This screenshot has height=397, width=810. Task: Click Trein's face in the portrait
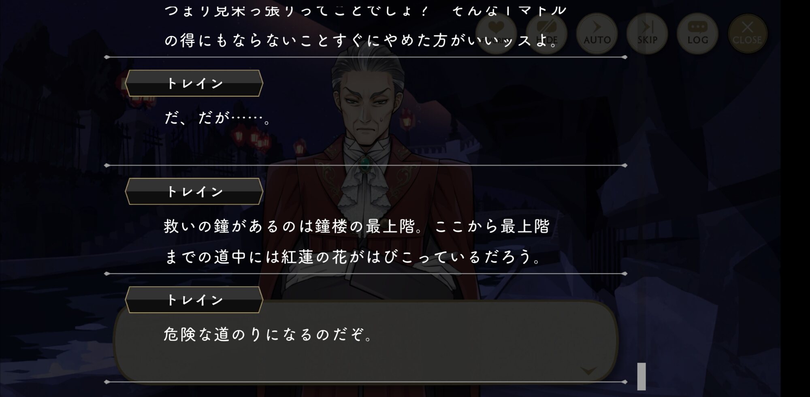click(366, 103)
